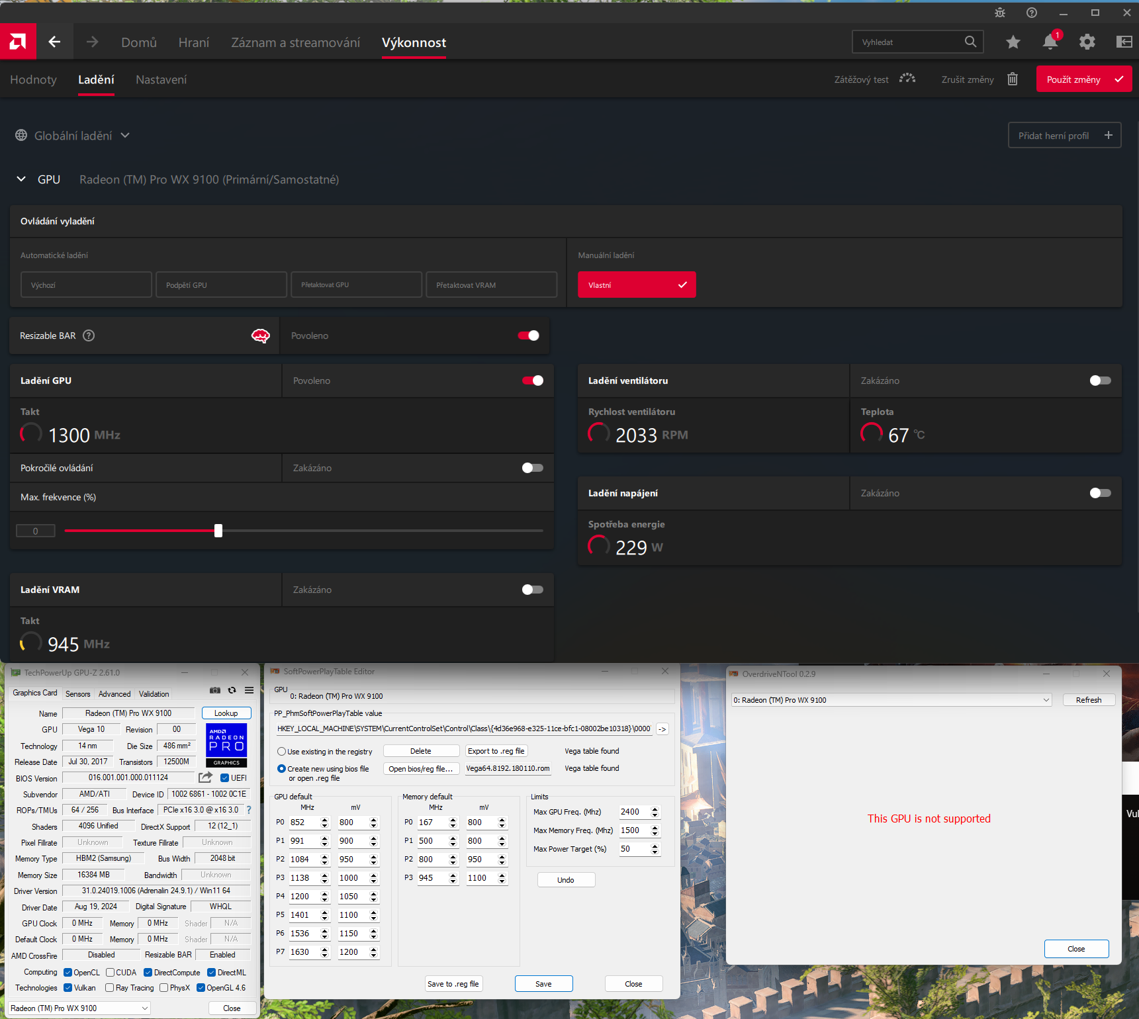Toggle Ladění ventilátoru switch

coord(1101,380)
